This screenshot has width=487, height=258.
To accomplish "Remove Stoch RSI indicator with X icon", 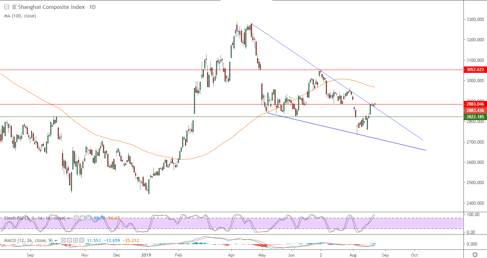I will [88, 218].
